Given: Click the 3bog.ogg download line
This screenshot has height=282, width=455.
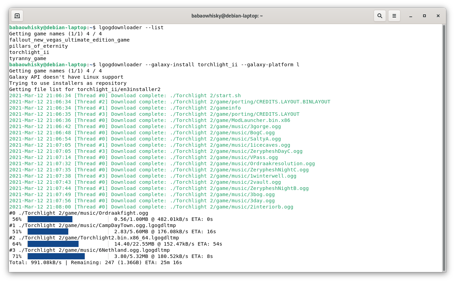Looking at the screenshot, I should (142, 194).
